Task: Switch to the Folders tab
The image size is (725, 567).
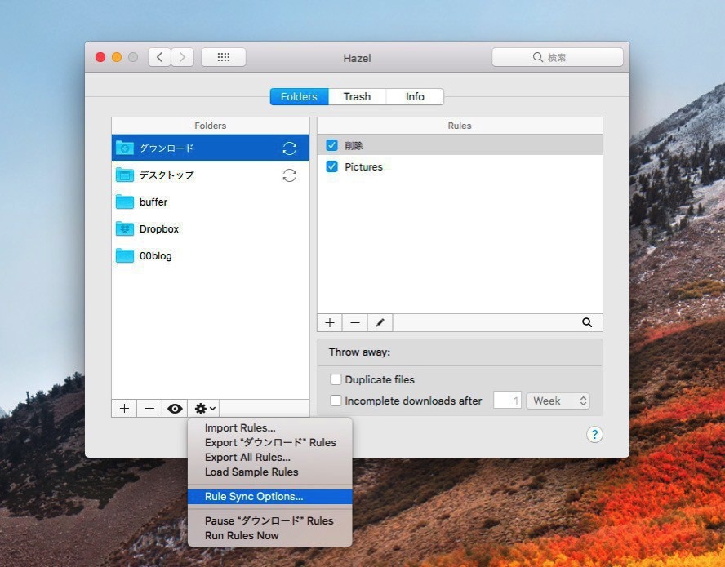Action: (299, 96)
